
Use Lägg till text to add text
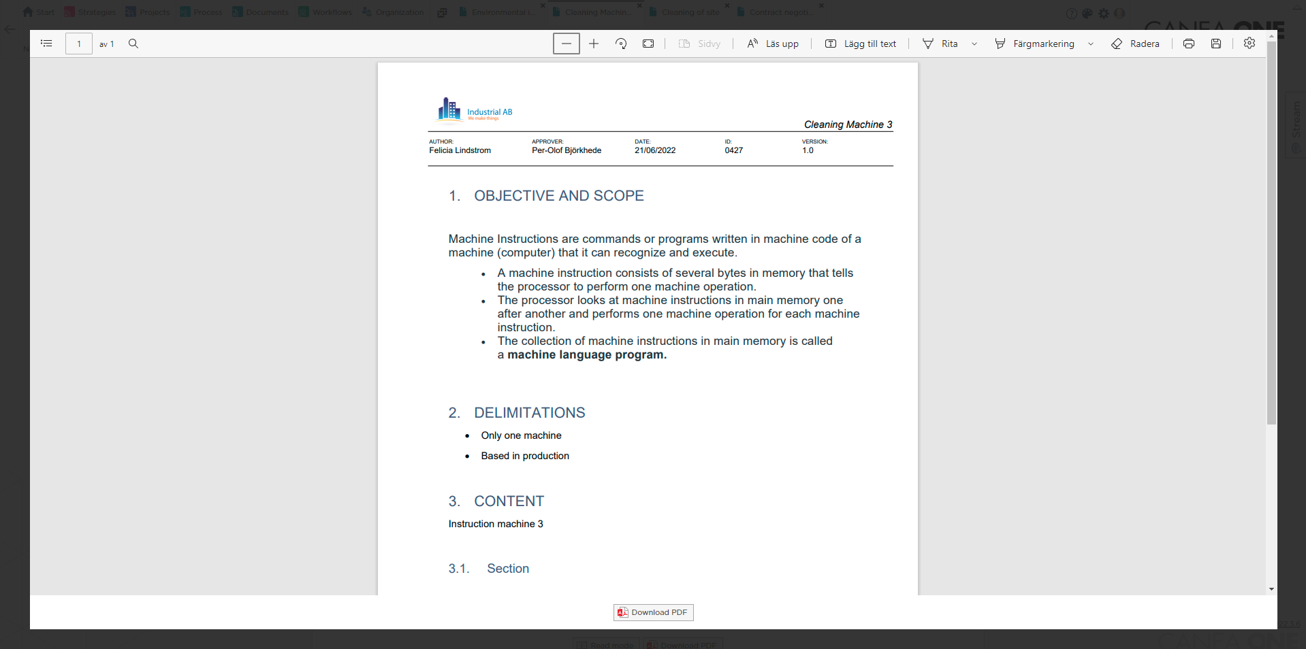(860, 44)
